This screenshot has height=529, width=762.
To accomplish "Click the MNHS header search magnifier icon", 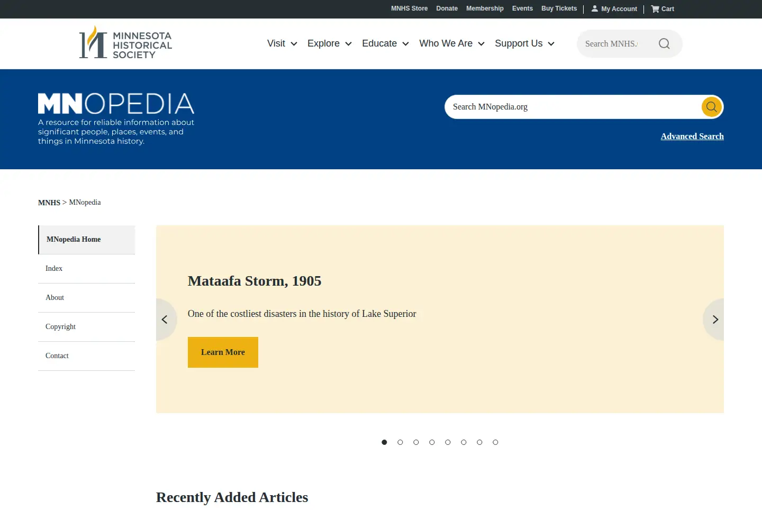I will 664,44.
